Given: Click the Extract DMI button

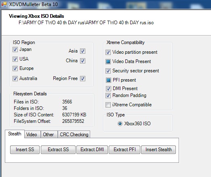Looking at the screenshot, I should (92, 150).
